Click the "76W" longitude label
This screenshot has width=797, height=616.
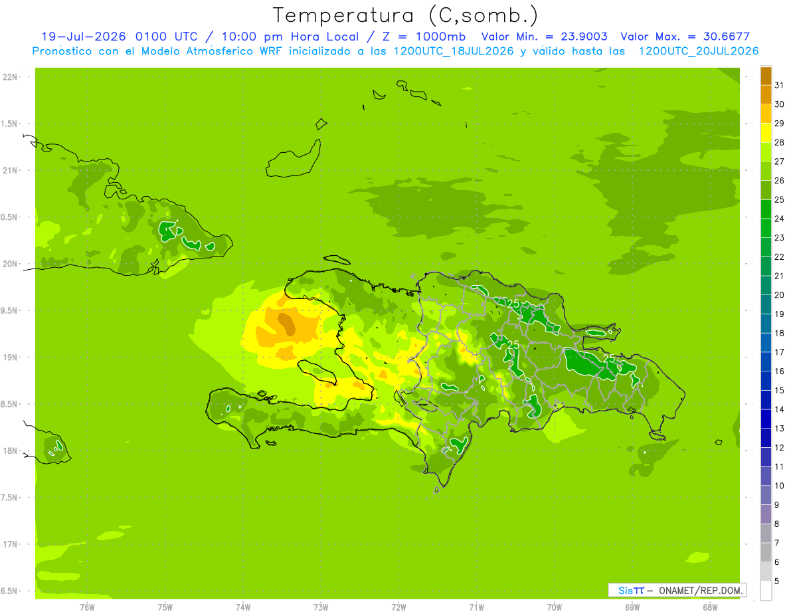[87, 607]
